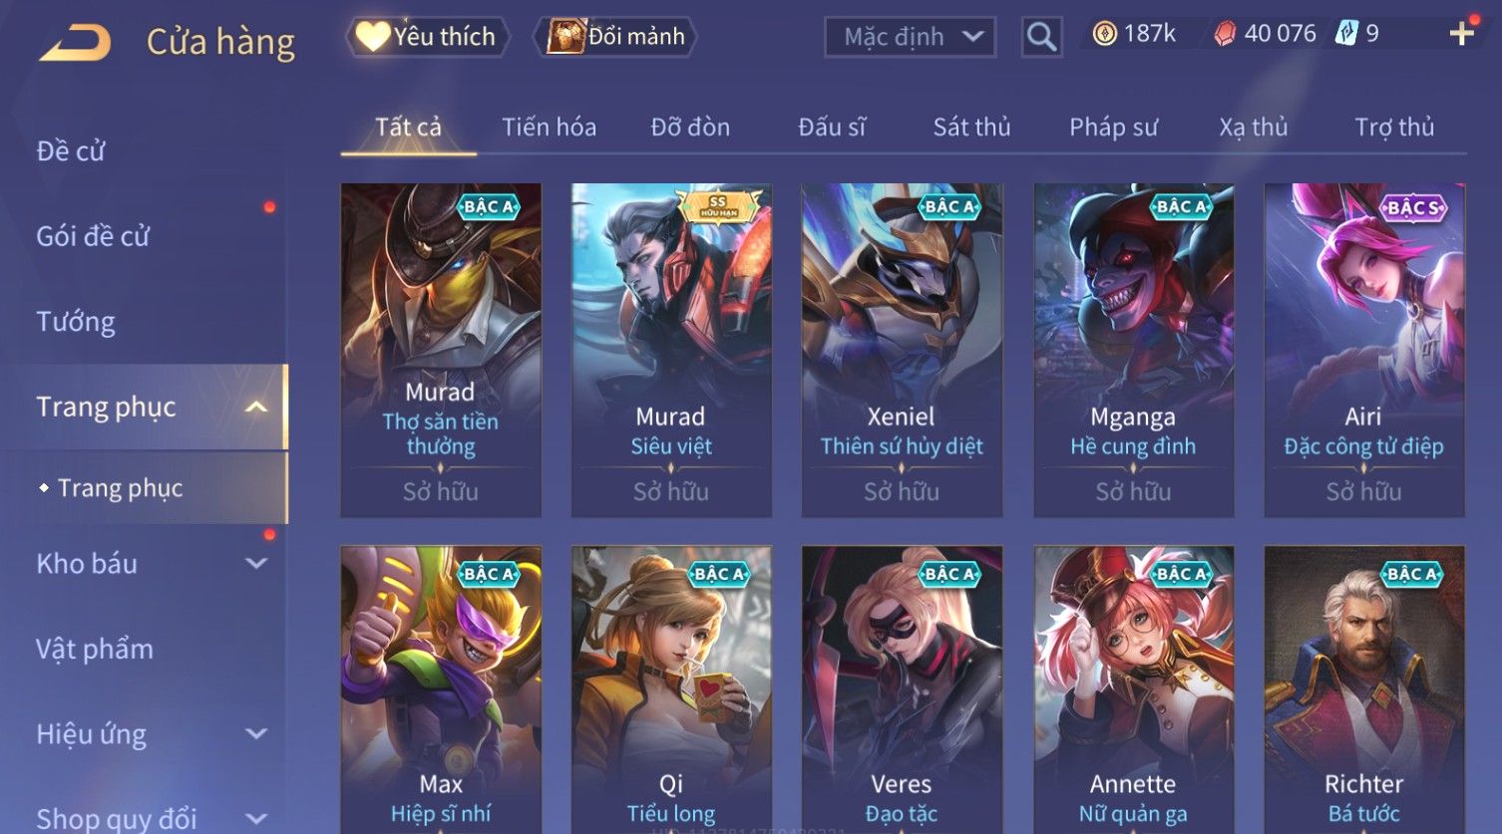This screenshot has height=834, width=1502.
Task: Open Yêu thích favorites heart button
Action: coord(428,37)
